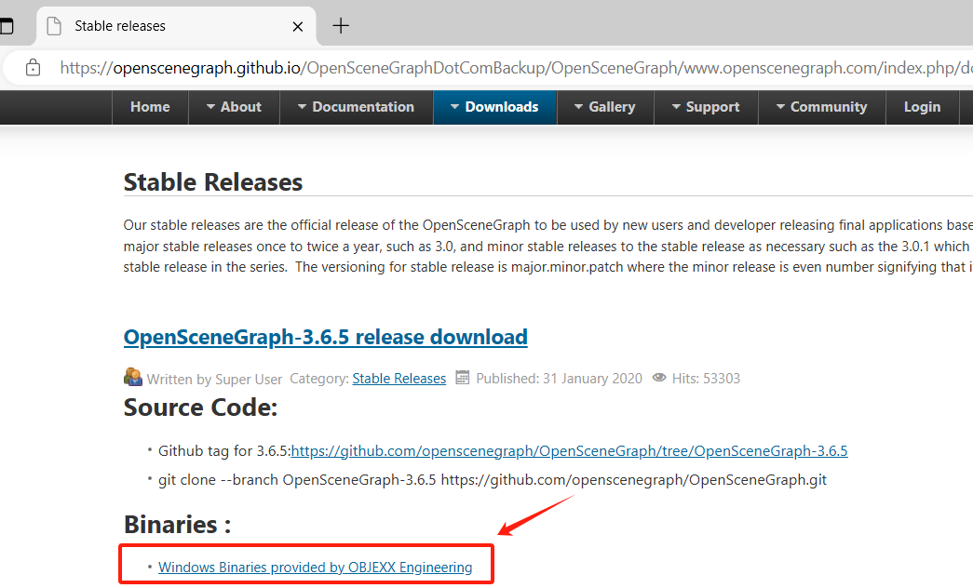Viewport: 973px width, 588px height.
Task: Click the Stable Releases page heading
Action: pos(213,182)
